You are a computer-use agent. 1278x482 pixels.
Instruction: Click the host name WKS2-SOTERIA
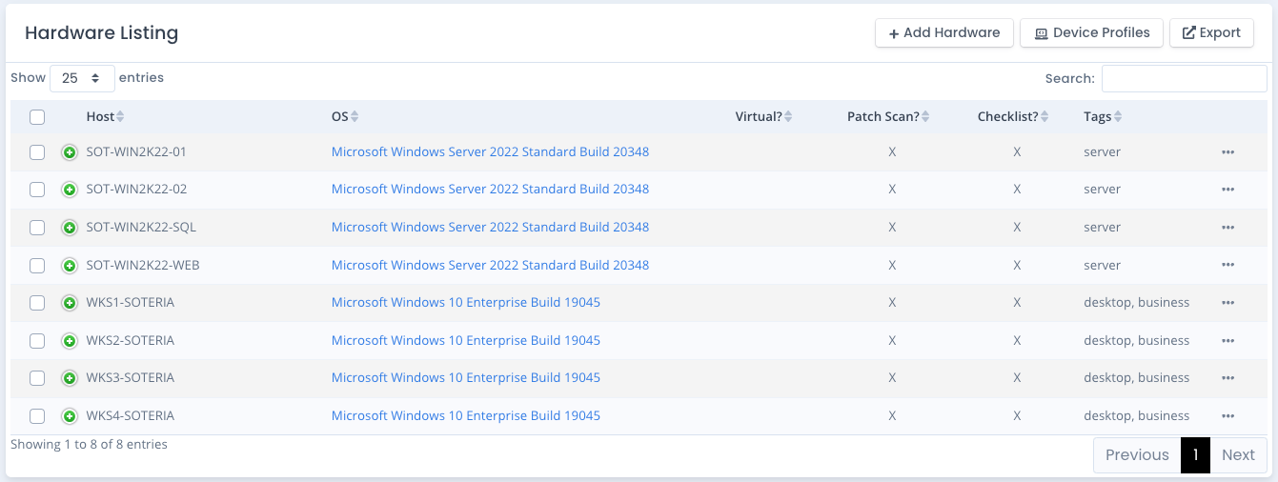131,340
